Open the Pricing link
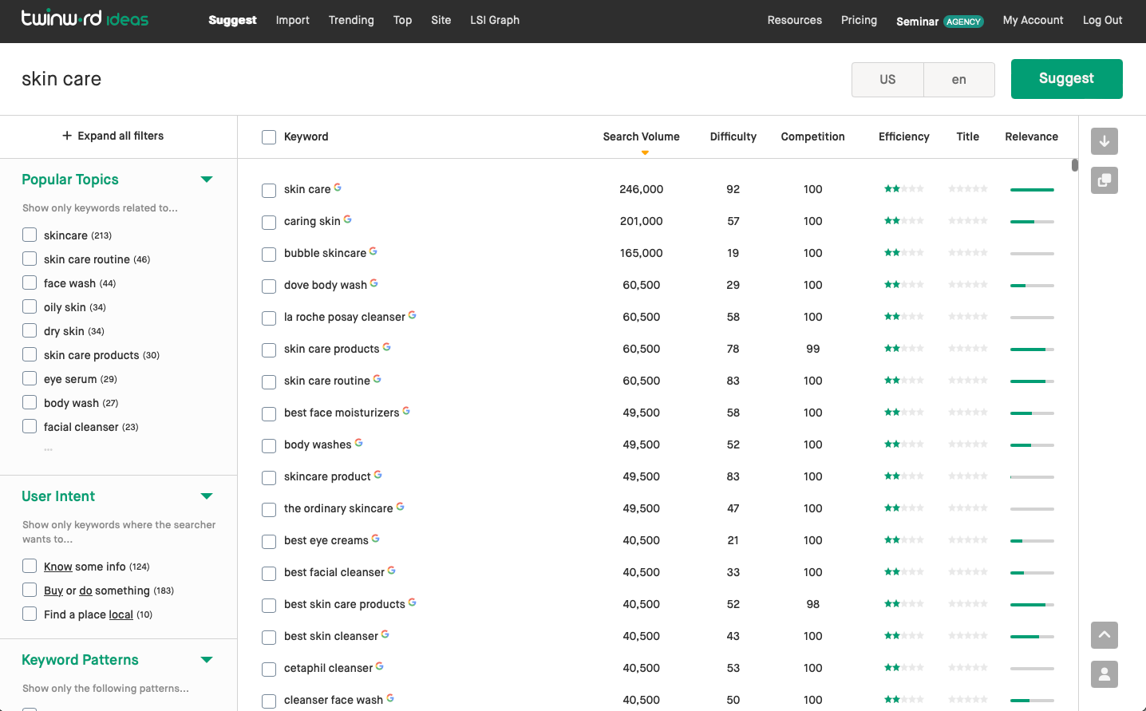The width and height of the screenshot is (1146, 711). (859, 20)
